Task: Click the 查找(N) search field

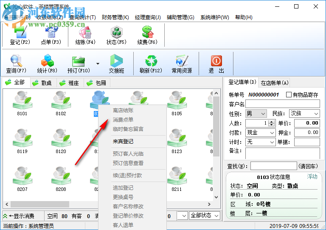Action: pyautogui.click(x=274, y=166)
